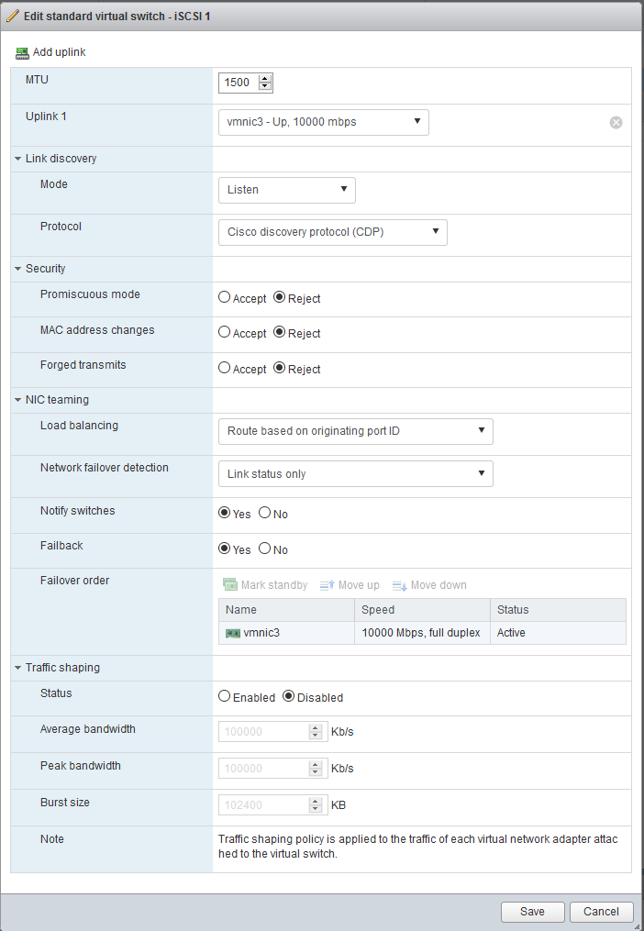Screen dimensions: 644x931
Task: Collapse the Security section
Action: click(17, 269)
